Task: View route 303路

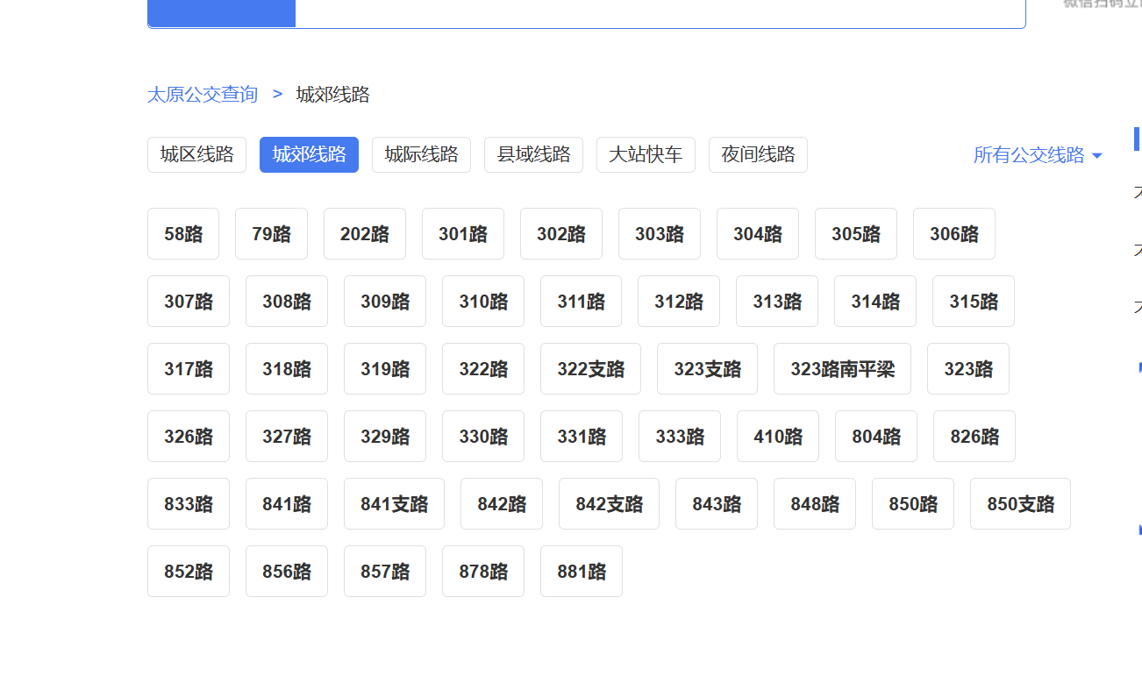Action: tap(660, 234)
